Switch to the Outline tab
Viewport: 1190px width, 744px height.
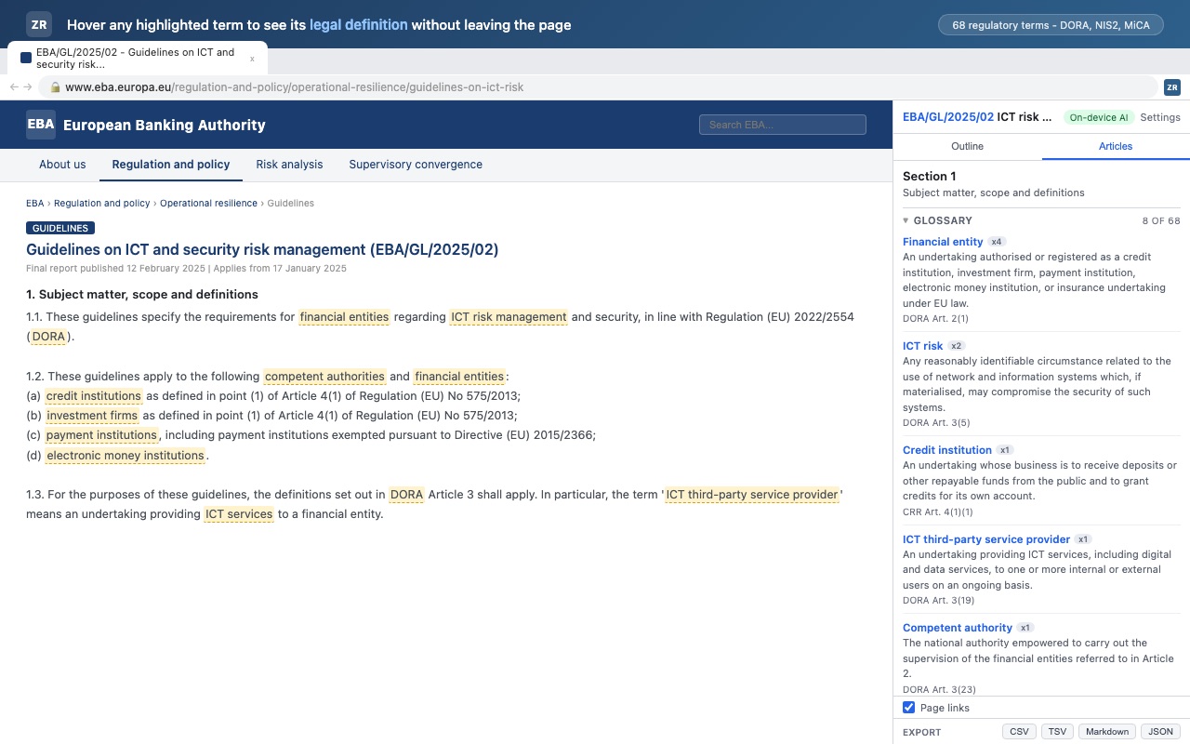click(967, 146)
